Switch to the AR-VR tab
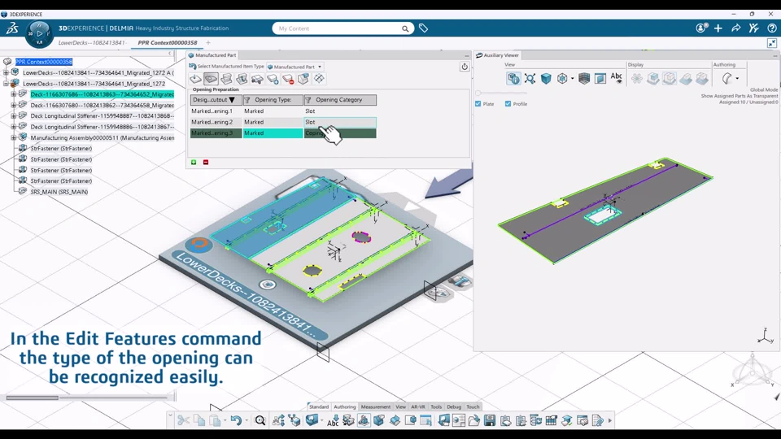The image size is (781, 439). coord(418,406)
